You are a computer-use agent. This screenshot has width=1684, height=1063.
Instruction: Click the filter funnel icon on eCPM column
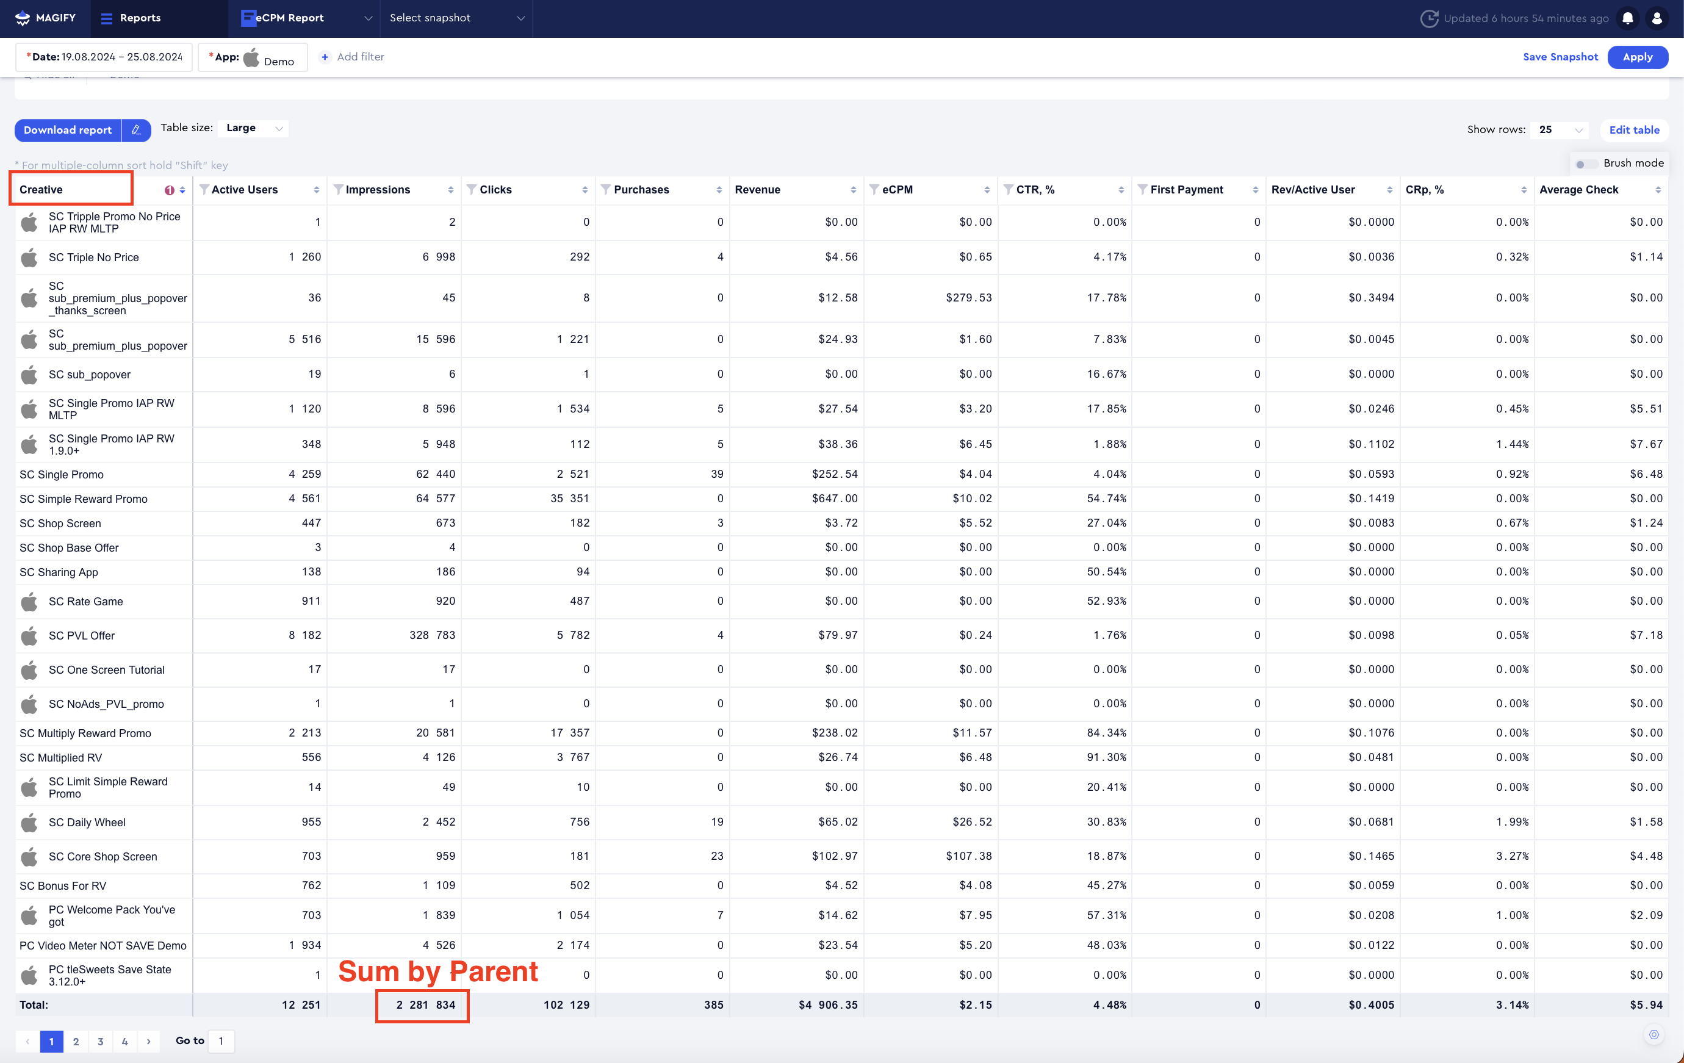tap(874, 190)
